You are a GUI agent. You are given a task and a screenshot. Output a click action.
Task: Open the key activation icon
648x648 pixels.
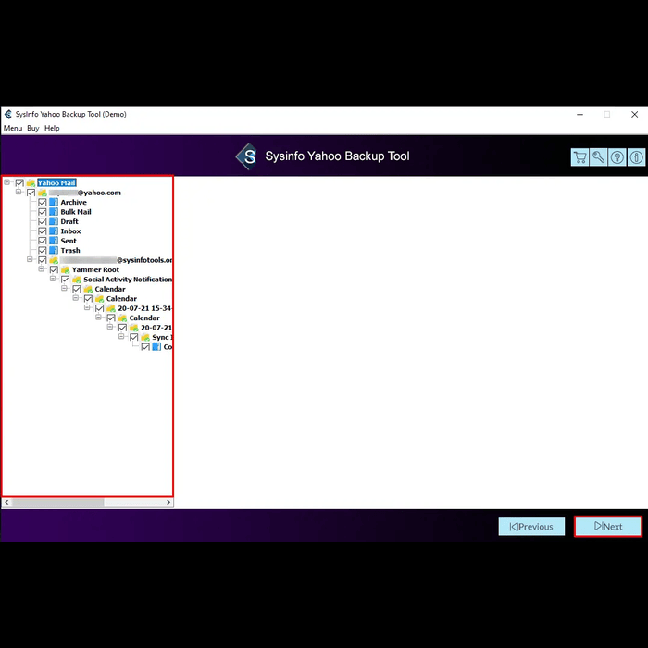[598, 157]
